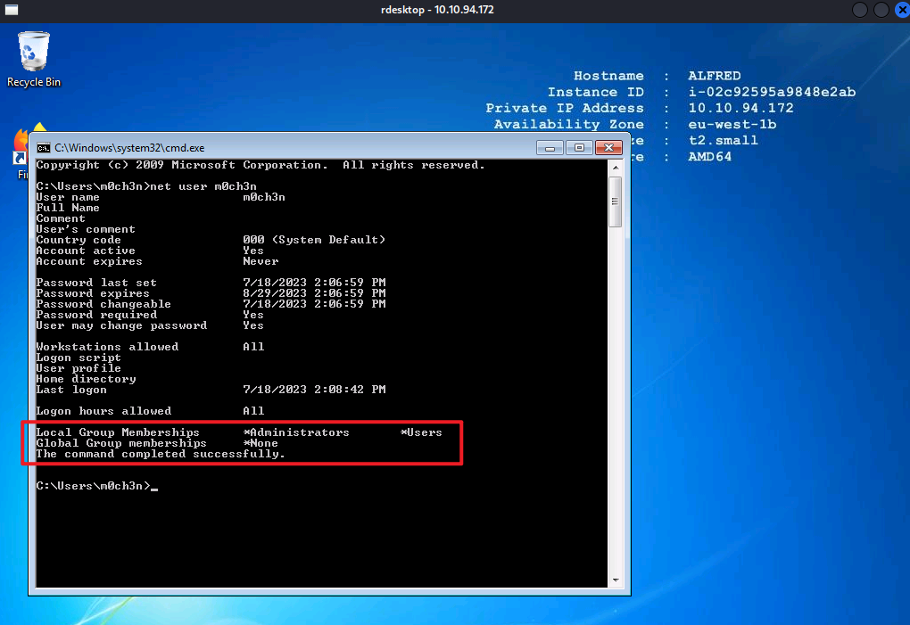Click the rdesktop - 10.10.94.172 title
The width and height of the screenshot is (910, 625).
437,10
